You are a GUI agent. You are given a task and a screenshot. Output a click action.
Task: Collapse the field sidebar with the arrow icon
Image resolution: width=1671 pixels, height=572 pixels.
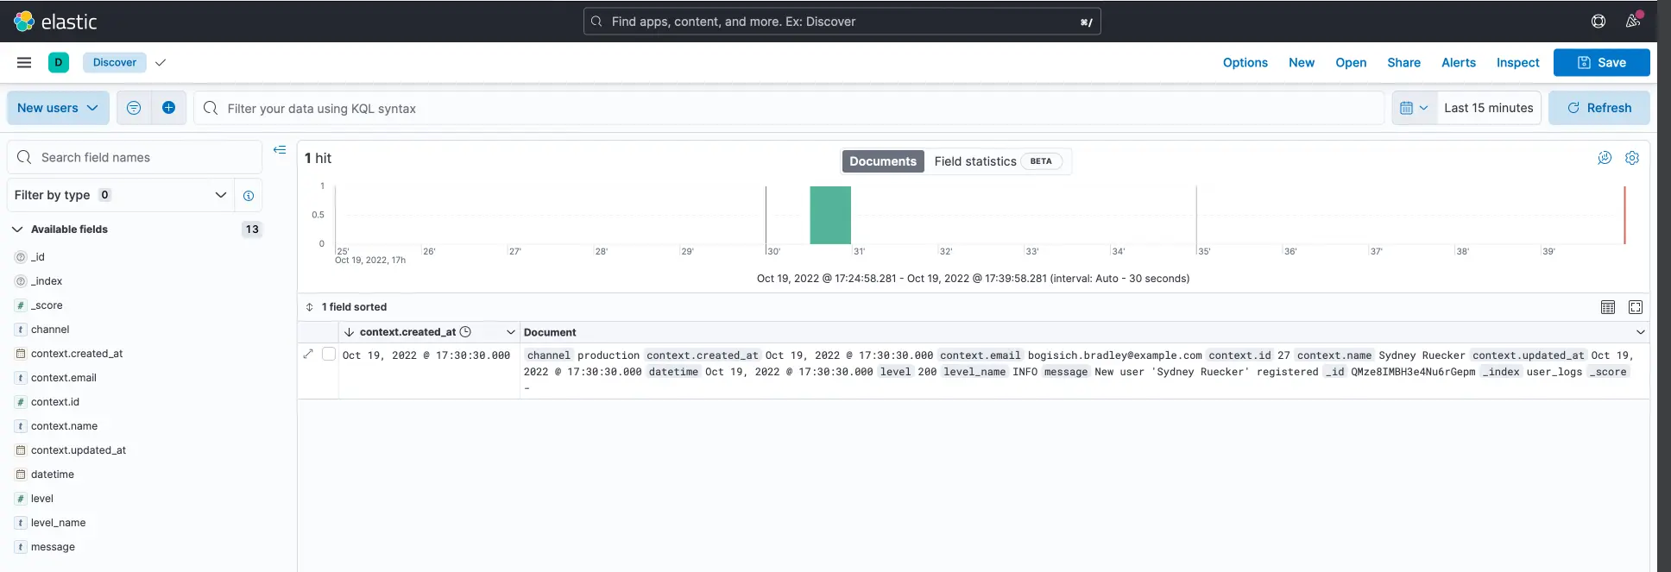[280, 150]
